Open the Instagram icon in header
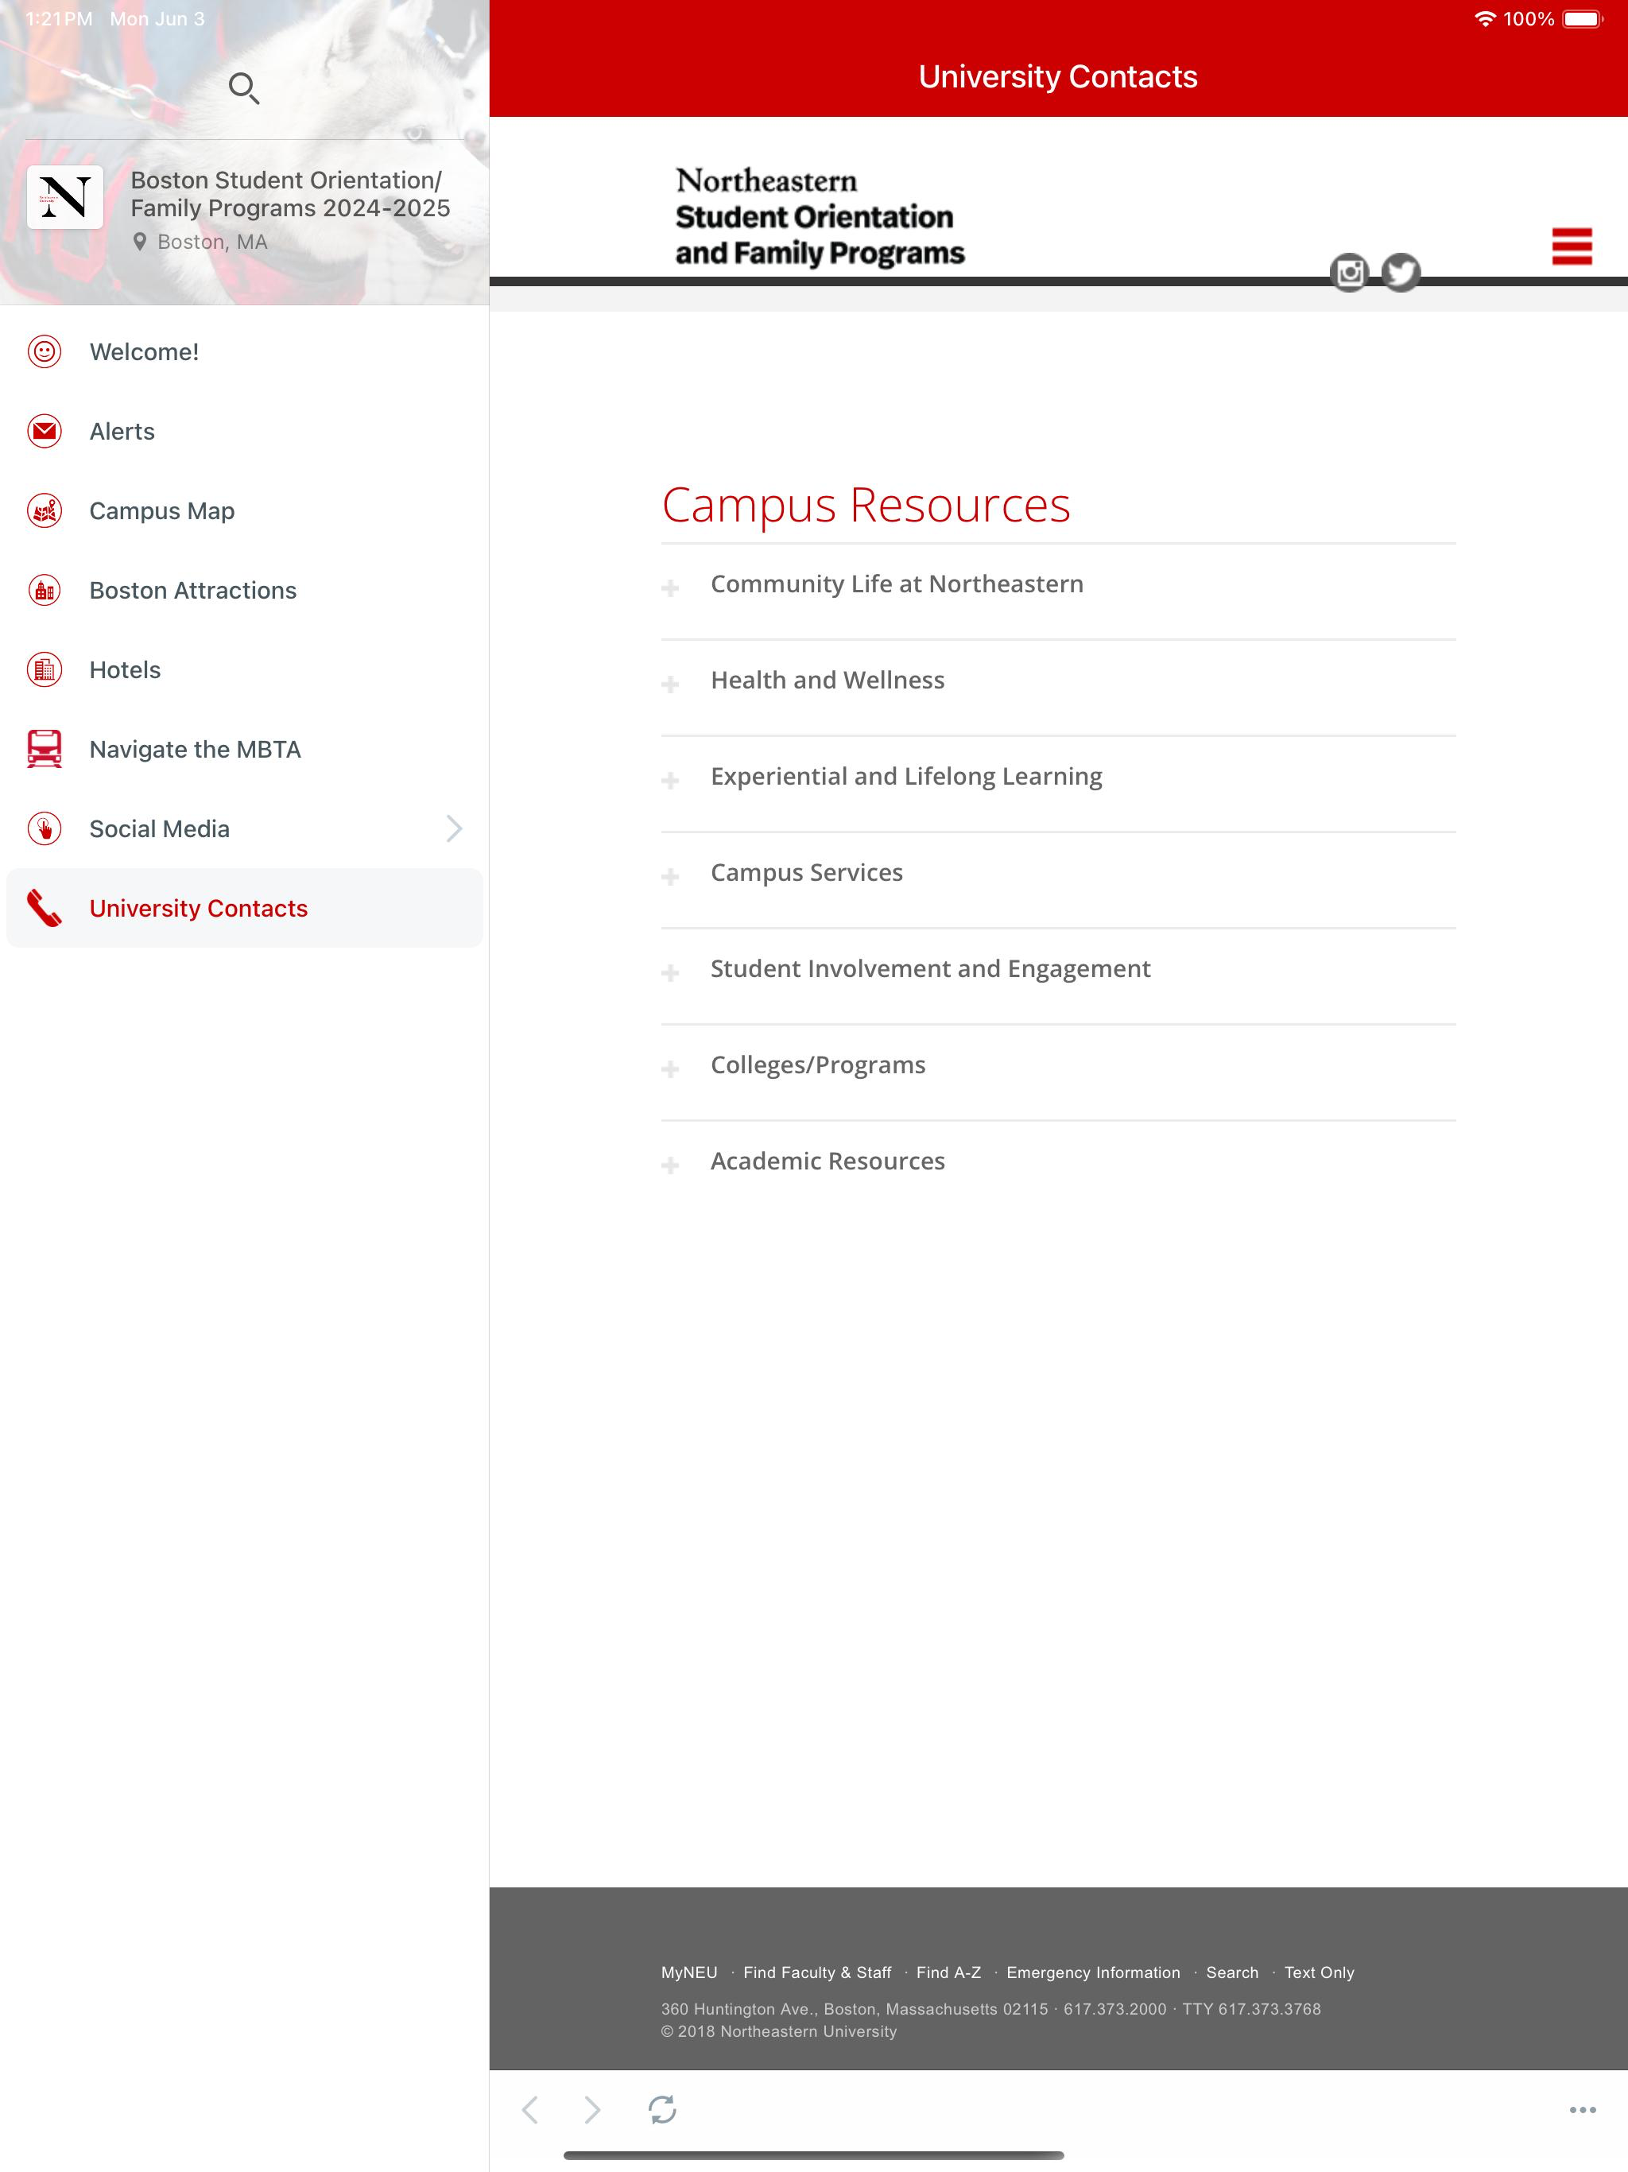 click(1349, 272)
